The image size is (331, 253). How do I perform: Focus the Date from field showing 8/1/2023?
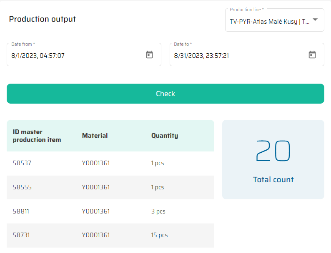(75, 55)
